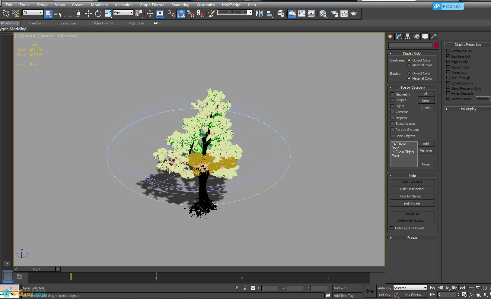The image size is (491, 299).
Task: Open the Render Setup icon
Action: (x=334, y=13)
